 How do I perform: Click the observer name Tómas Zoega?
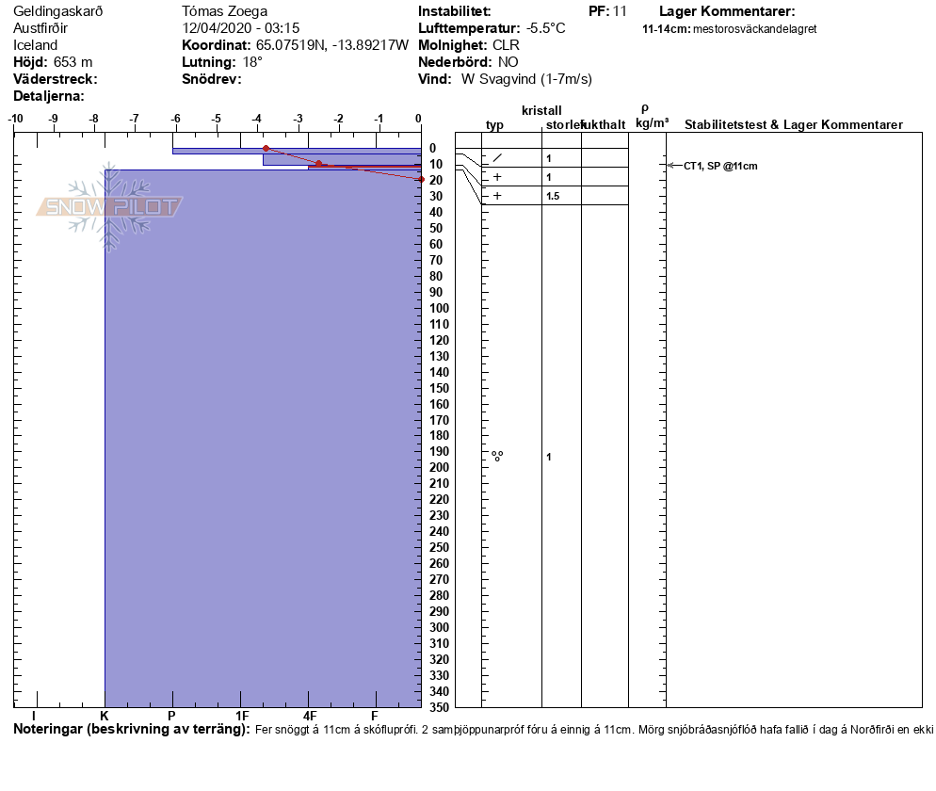point(224,10)
